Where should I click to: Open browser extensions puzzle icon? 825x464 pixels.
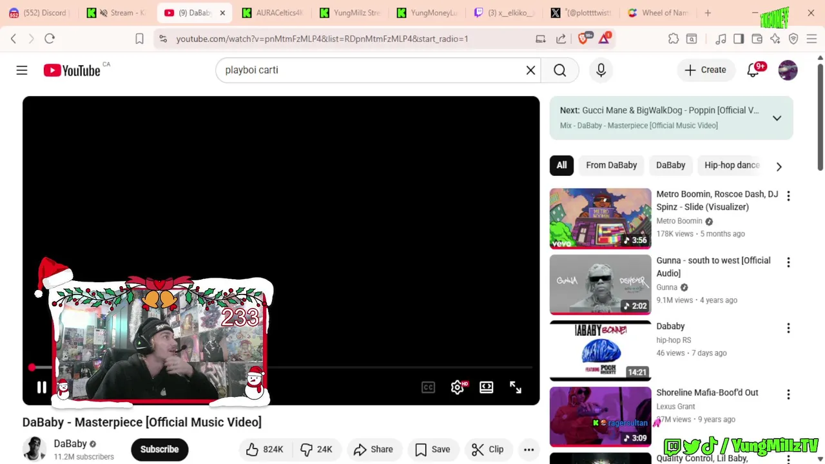click(x=674, y=39)
